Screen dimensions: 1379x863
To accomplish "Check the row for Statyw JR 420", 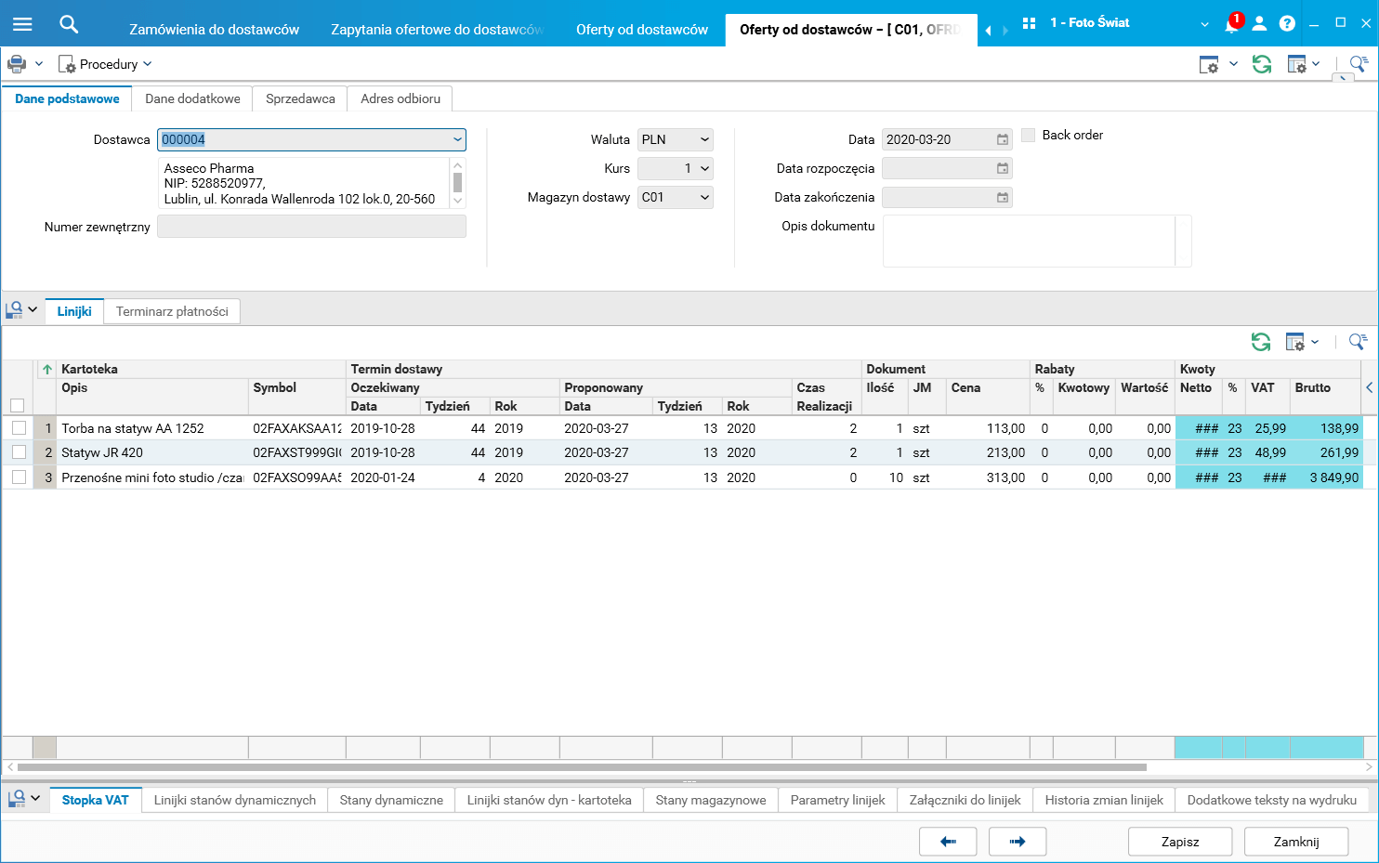I will 19,451.
